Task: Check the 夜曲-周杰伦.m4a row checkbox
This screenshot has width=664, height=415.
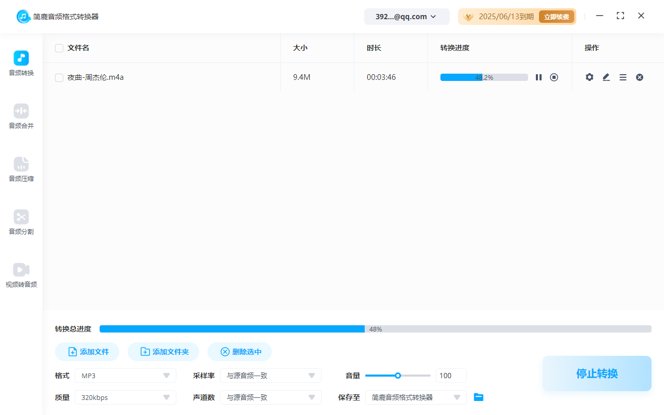Action: pos(59,77)
